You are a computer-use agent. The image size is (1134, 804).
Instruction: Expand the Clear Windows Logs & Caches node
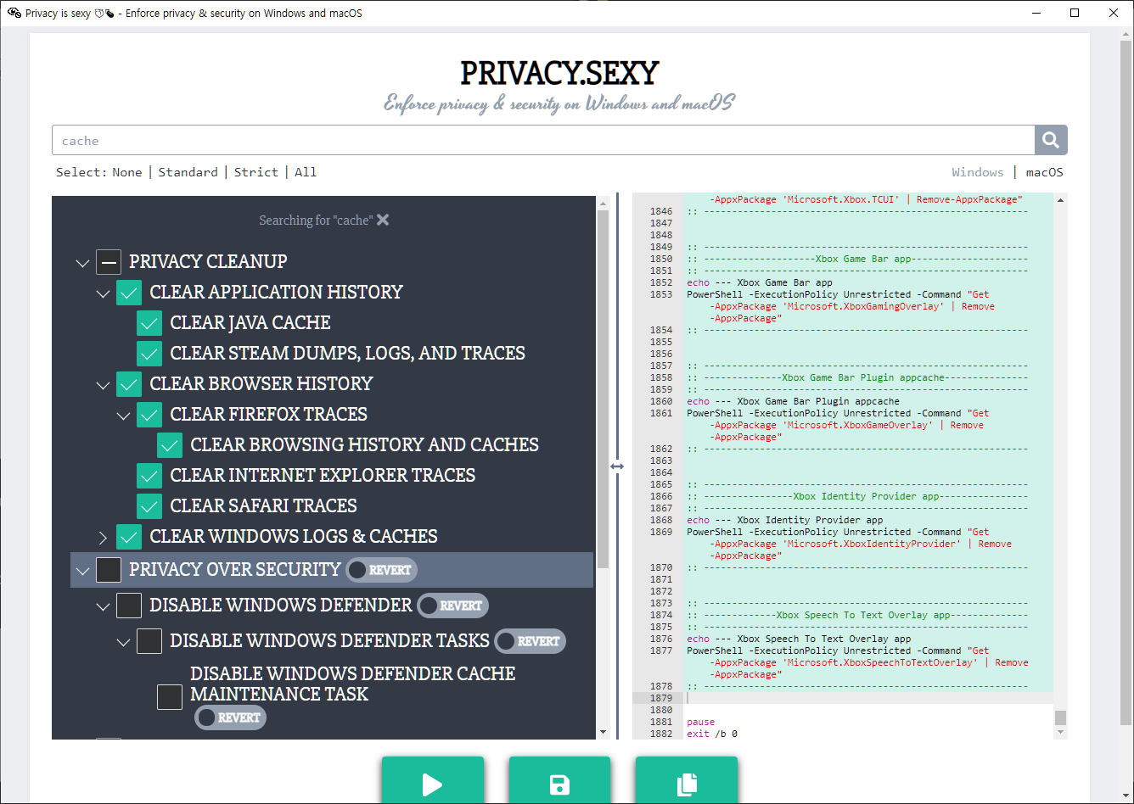coord(103,537)
